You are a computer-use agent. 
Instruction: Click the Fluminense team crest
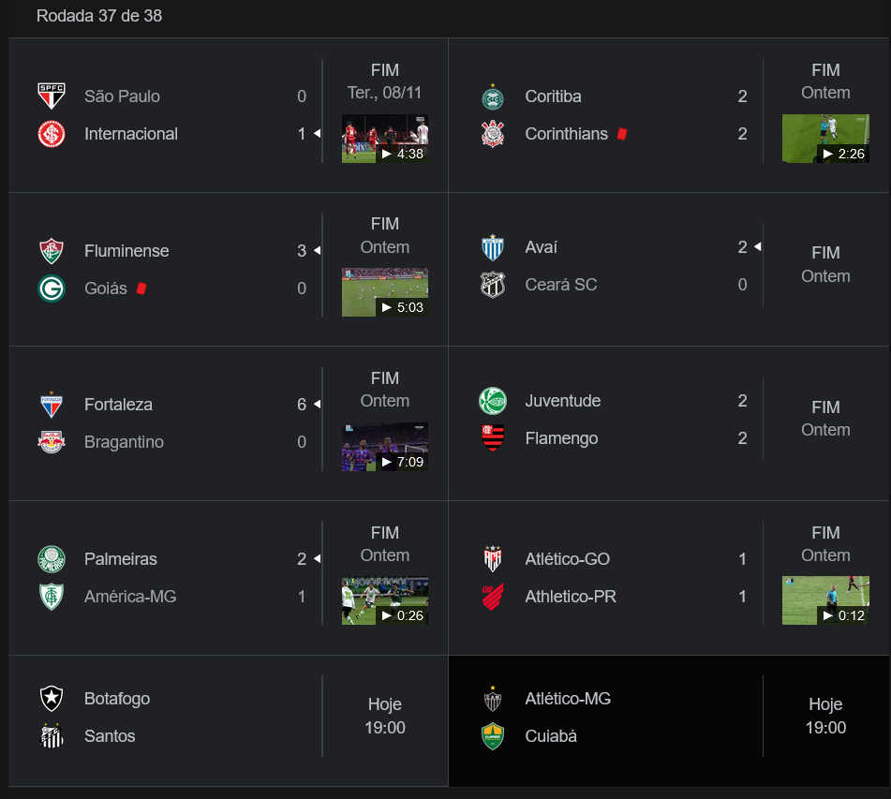click(52, 251)
